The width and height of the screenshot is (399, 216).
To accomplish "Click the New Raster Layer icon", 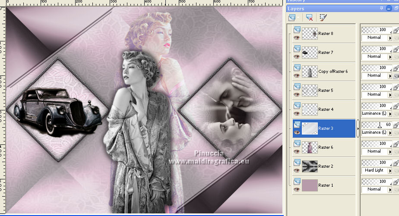I will pyautogui.click(x=292, y=18).
